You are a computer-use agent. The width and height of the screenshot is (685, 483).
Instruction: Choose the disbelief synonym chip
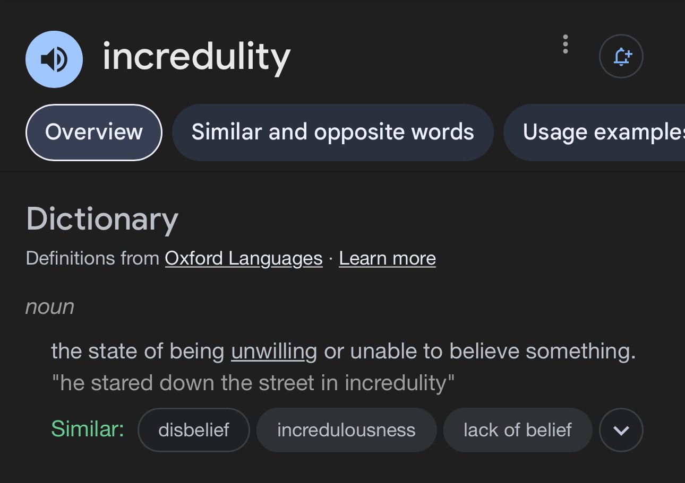tap(194, 429)
